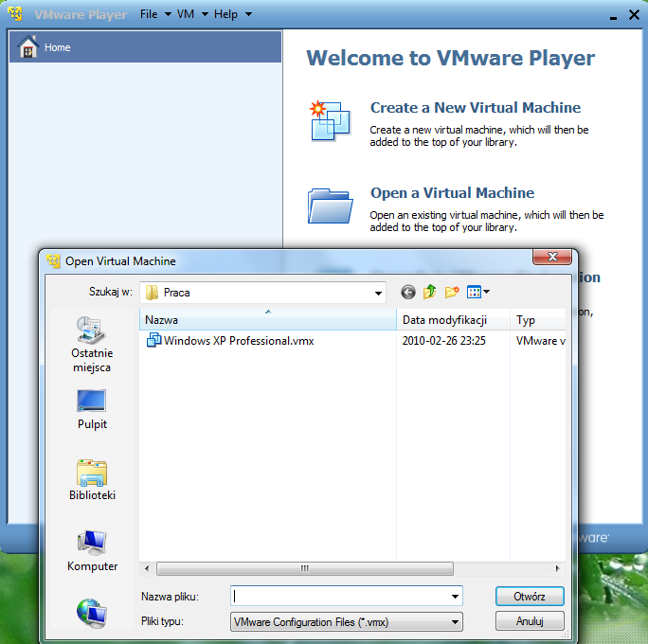The image size is (648, 644).
Task: Click the Otwórz button
Action: (530, 596)
